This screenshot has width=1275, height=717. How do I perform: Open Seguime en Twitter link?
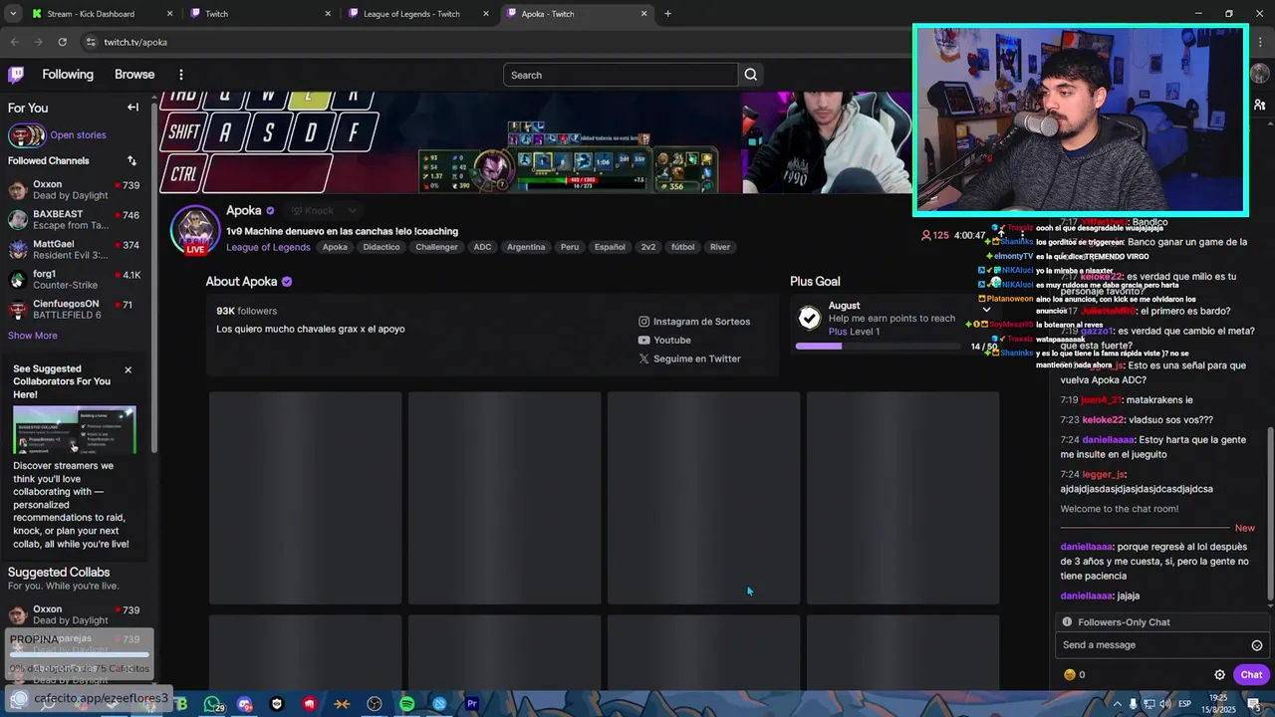689,358
